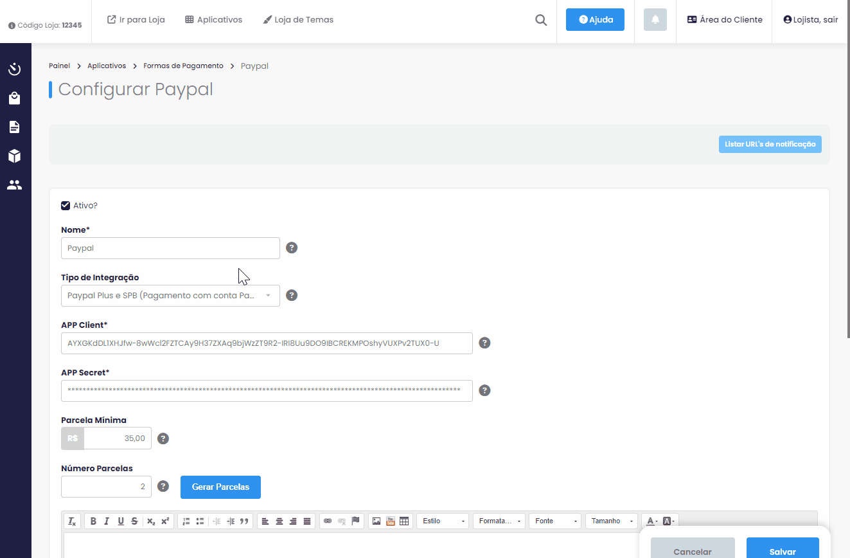Toggle italic formatting in the editor
Image resolution: width=850 pixels, height=558 pixels.
pos(107,521)
